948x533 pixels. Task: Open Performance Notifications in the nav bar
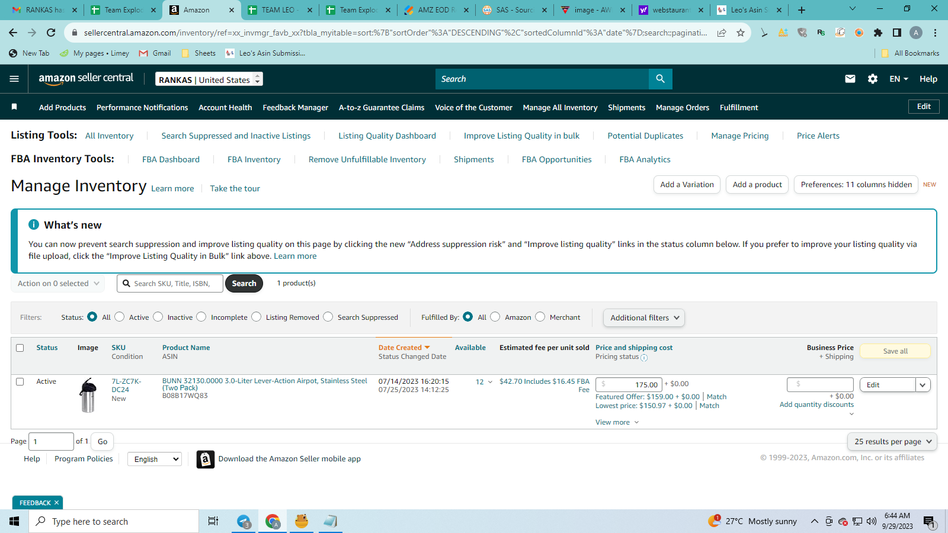pyautogui.click(x=142, y=107)
